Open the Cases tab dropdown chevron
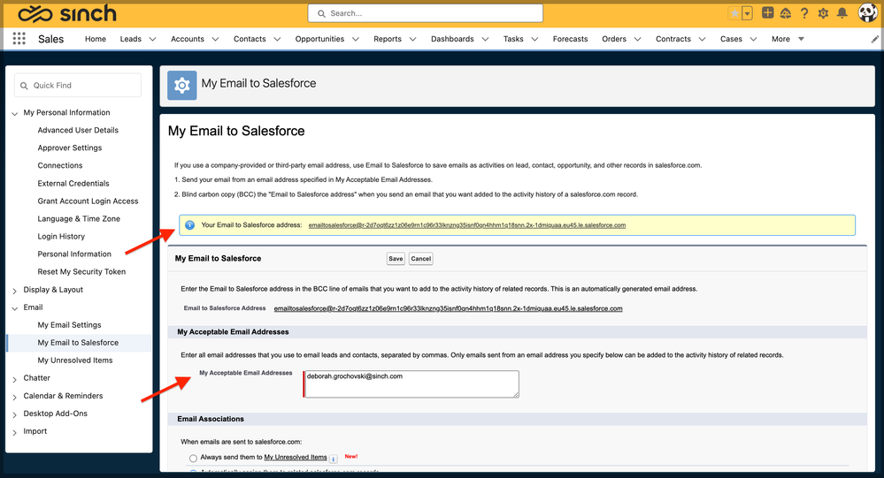 click(x=753, y=40)
